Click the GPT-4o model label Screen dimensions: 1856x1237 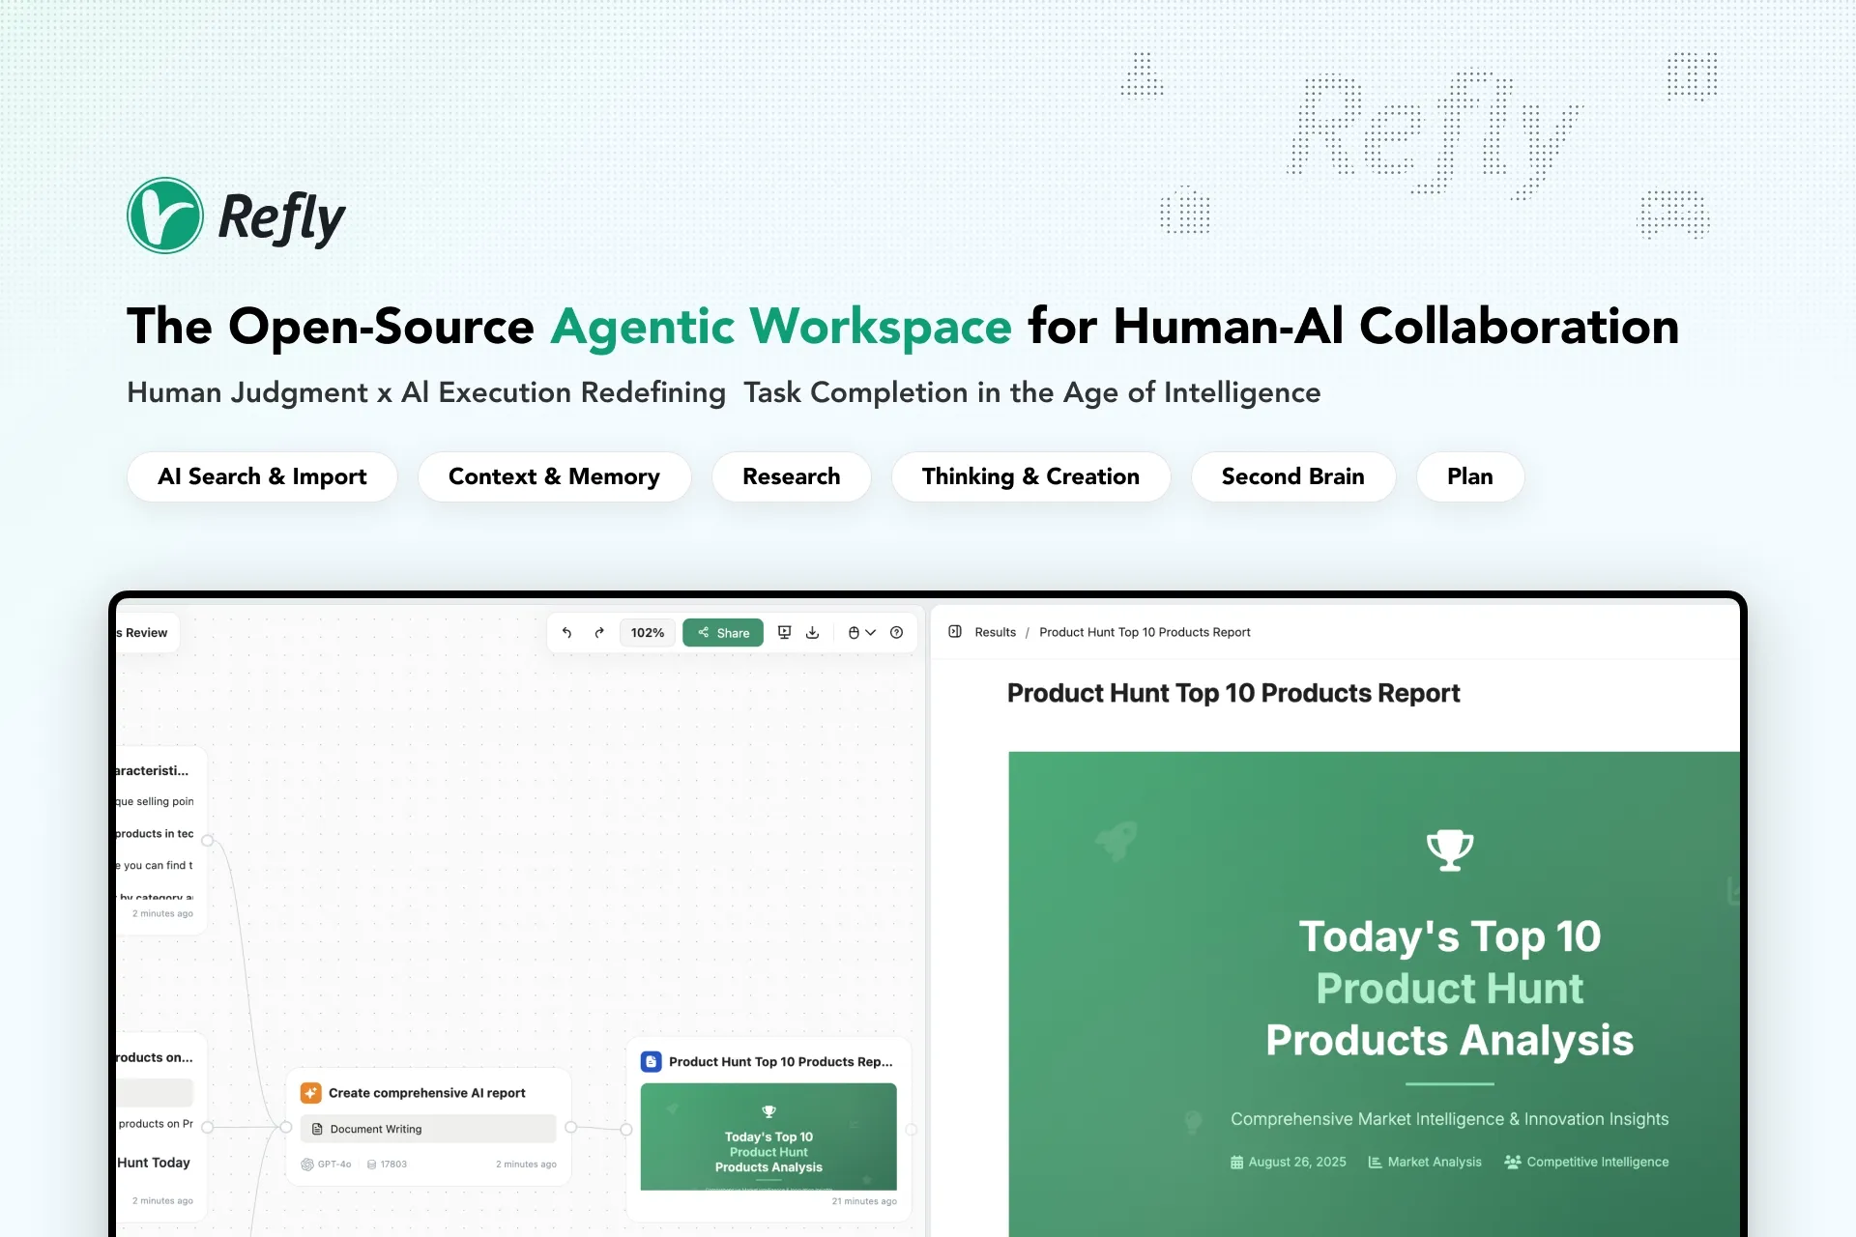click(327, 1165)
